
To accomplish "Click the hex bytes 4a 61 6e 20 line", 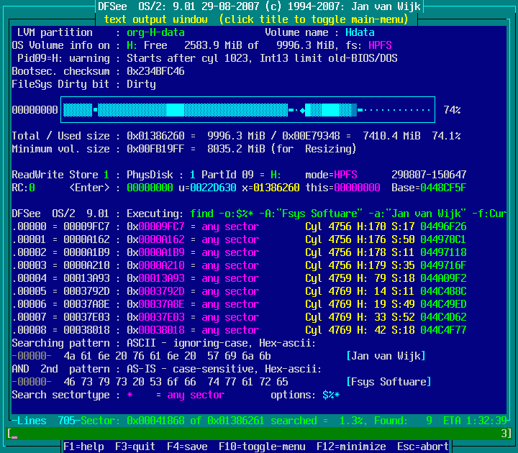I will click(167, 356).
